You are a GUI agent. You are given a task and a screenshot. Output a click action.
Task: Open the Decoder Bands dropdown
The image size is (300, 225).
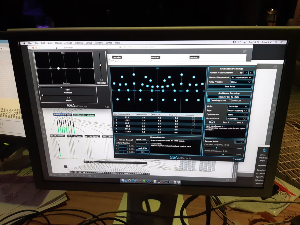coord(239,142)
